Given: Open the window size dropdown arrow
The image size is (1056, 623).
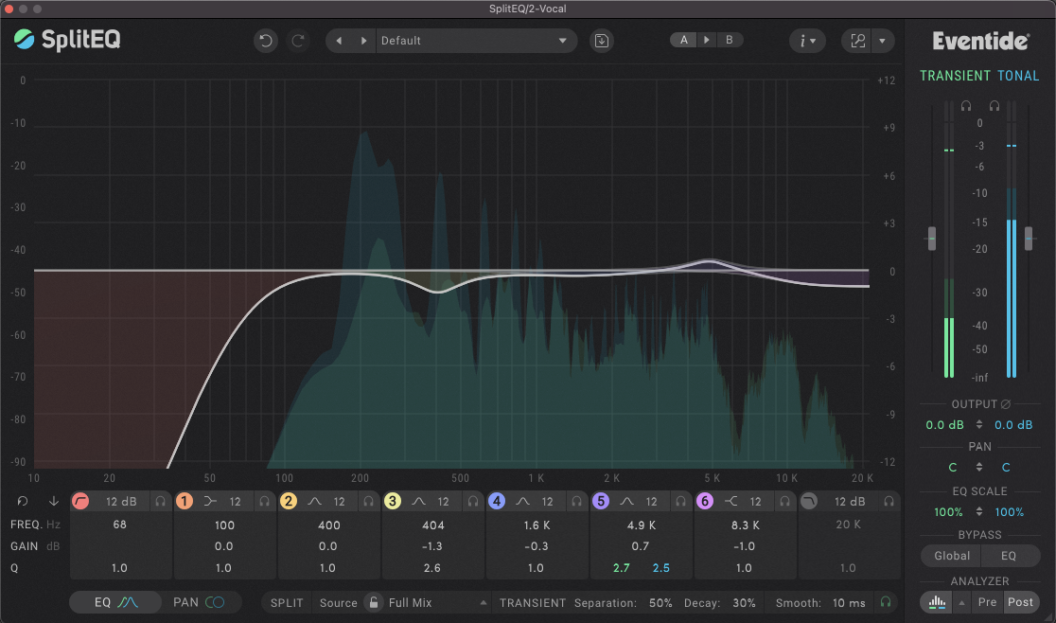Looking at the screenshot, I should tap(882, 41).
